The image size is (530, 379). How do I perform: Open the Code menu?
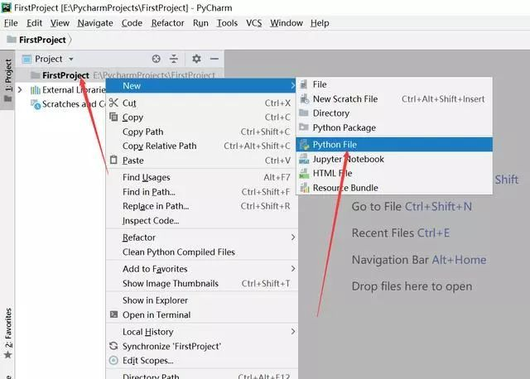(x=132, y=23)
